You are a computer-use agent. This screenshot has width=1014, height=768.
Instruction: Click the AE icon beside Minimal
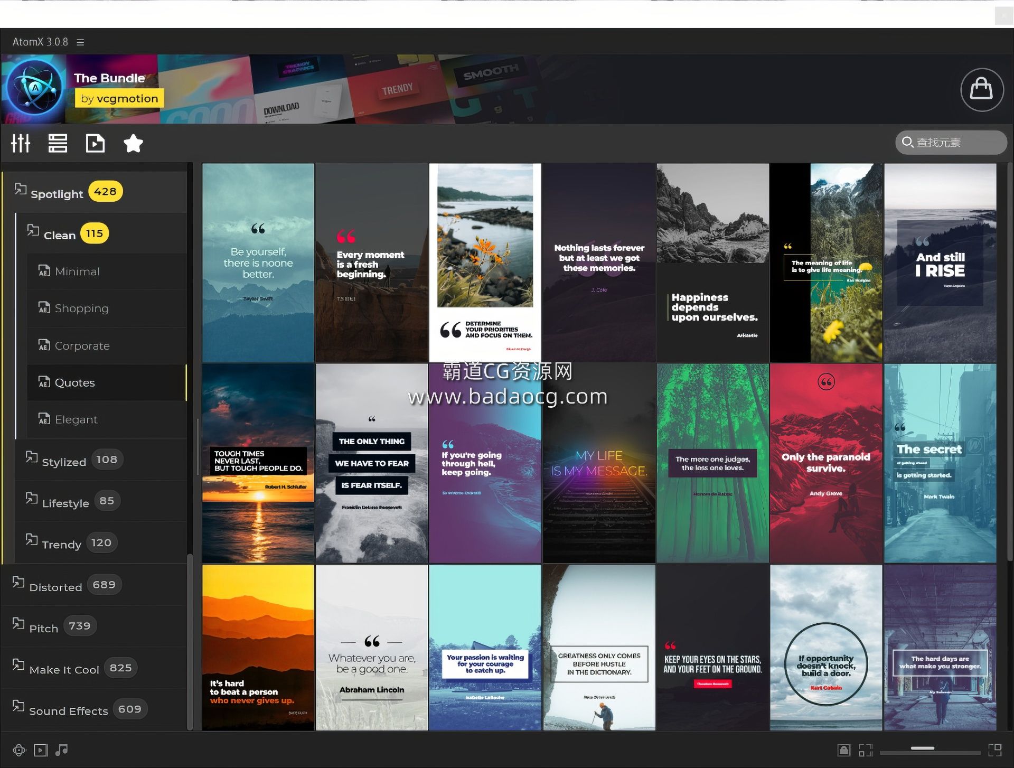(44, 271)
